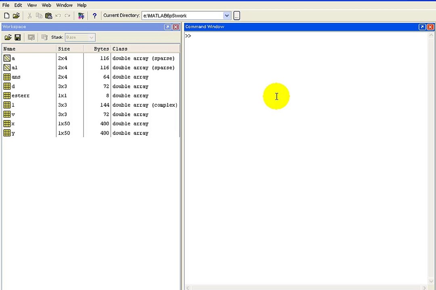This screenshot has width=436, height=290.
Task: Click the 64 bytes value for ans
Action: [106, 77]
